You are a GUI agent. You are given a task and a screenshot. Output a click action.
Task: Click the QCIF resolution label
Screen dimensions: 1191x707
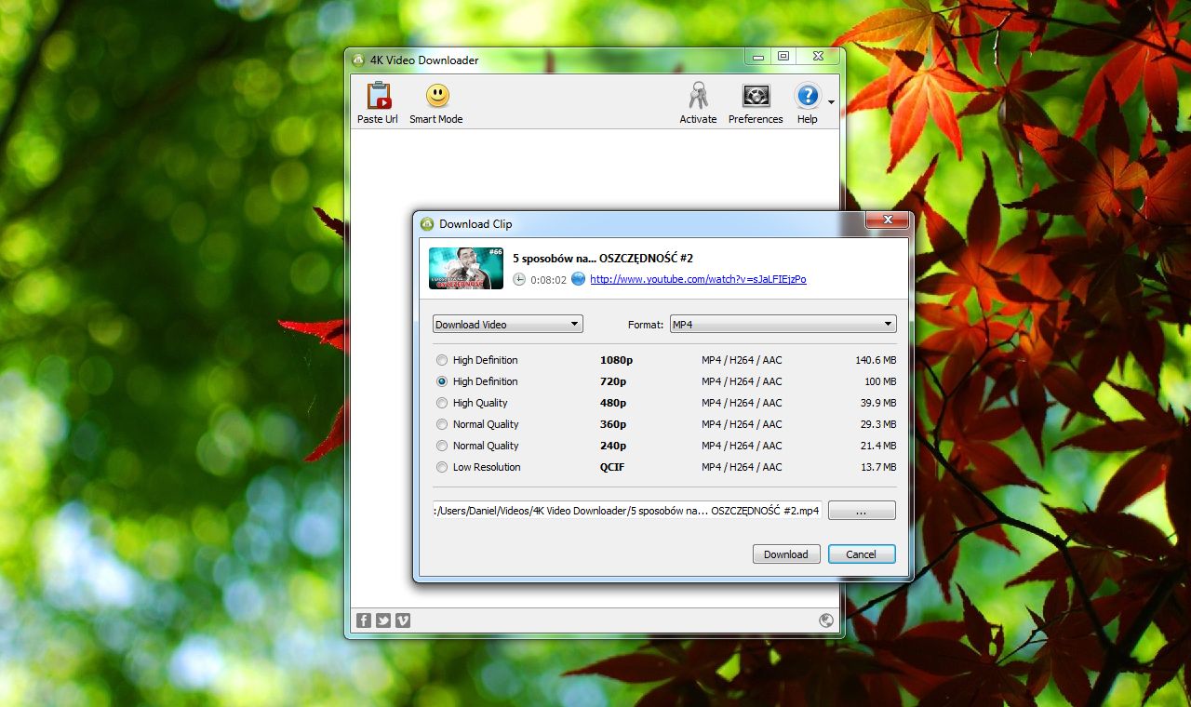612,467
